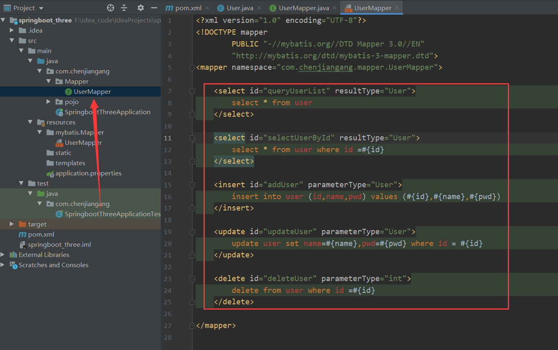The image size is (558, 350).
Task: Select UserMapper interface in Mapper package
Action: coord(92,91)
